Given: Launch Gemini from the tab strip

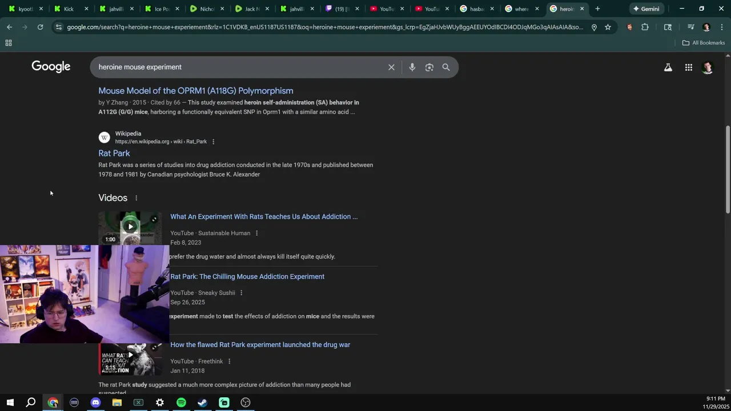Looking at the screenshot, I should click(x=646, y=9).
